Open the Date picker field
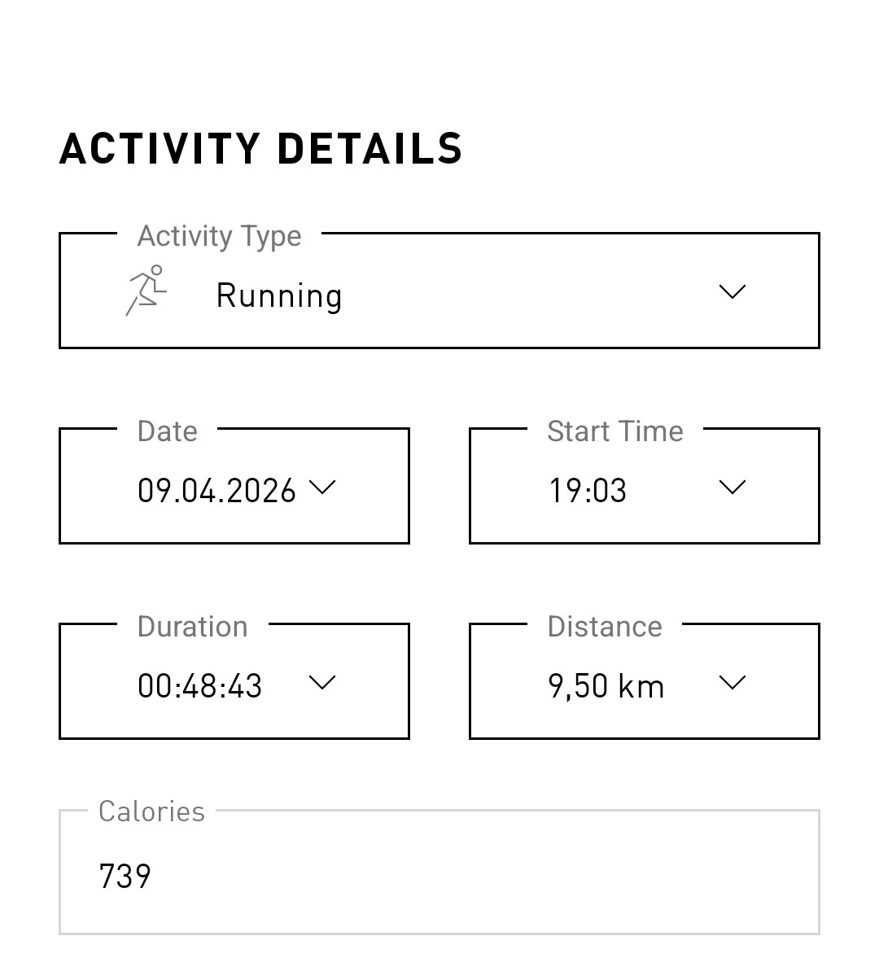 [x=234, y=486]
